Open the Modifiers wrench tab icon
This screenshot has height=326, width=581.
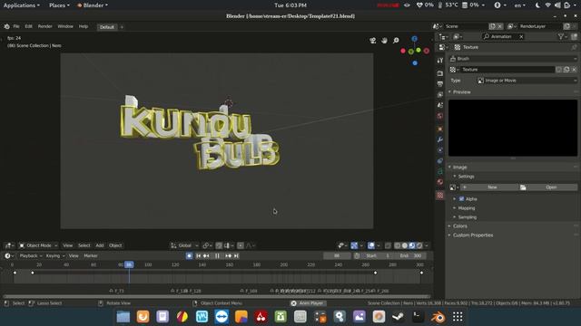pos(439,139)
